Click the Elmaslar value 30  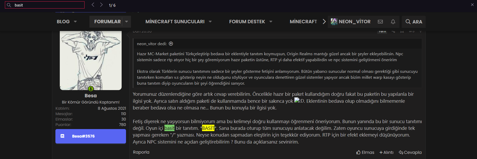[124, 119]
